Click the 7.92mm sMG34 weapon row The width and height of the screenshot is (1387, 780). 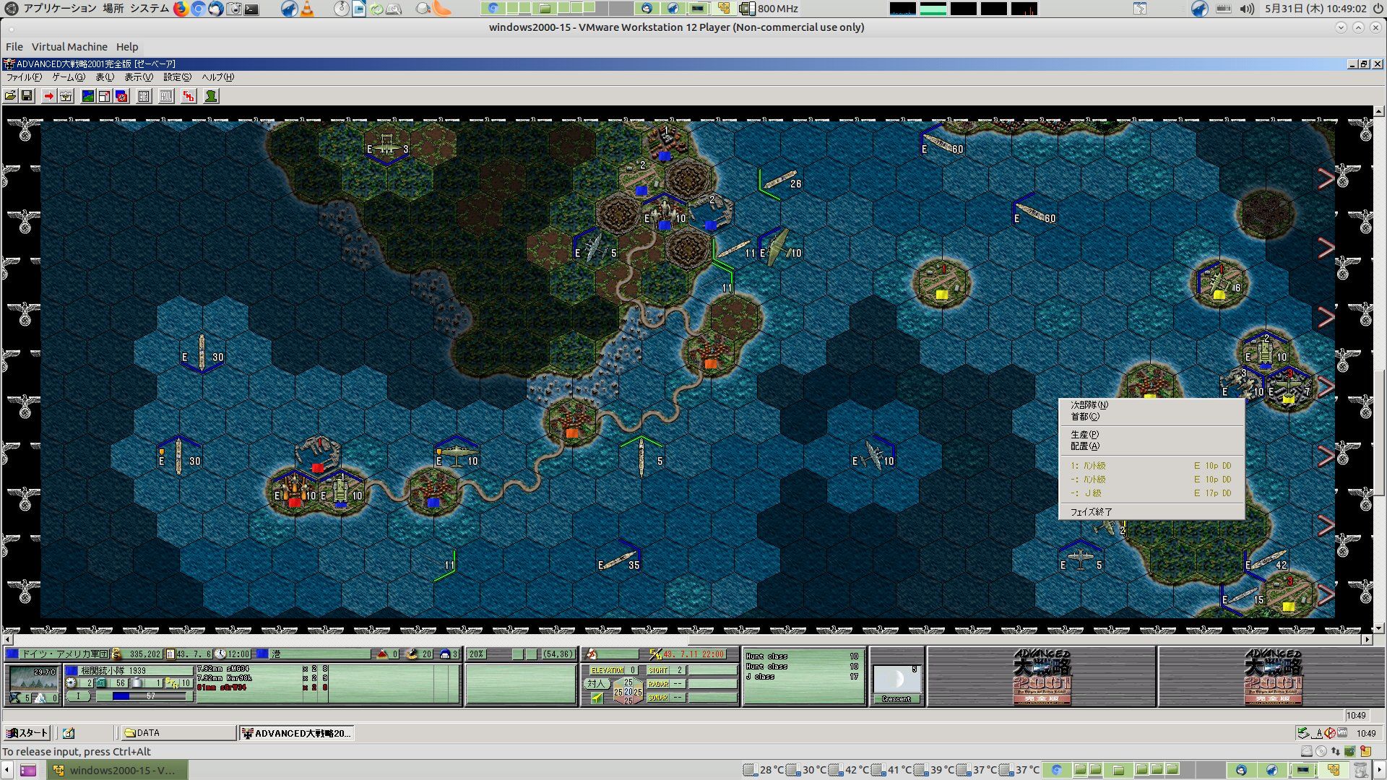point(263,669)
